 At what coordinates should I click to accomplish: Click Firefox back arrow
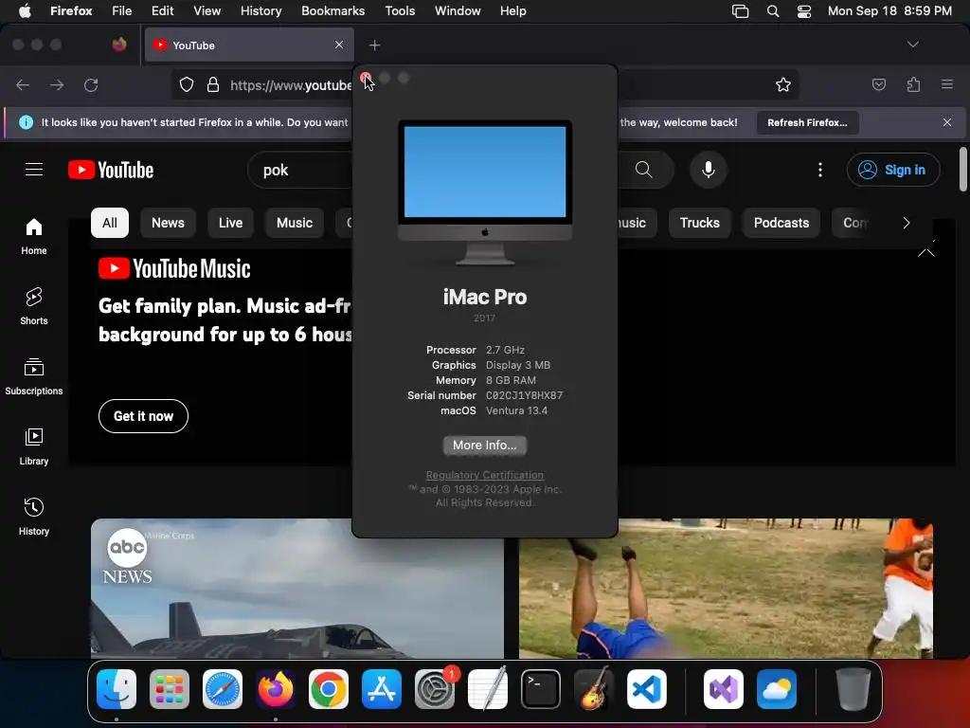(23, 84)
